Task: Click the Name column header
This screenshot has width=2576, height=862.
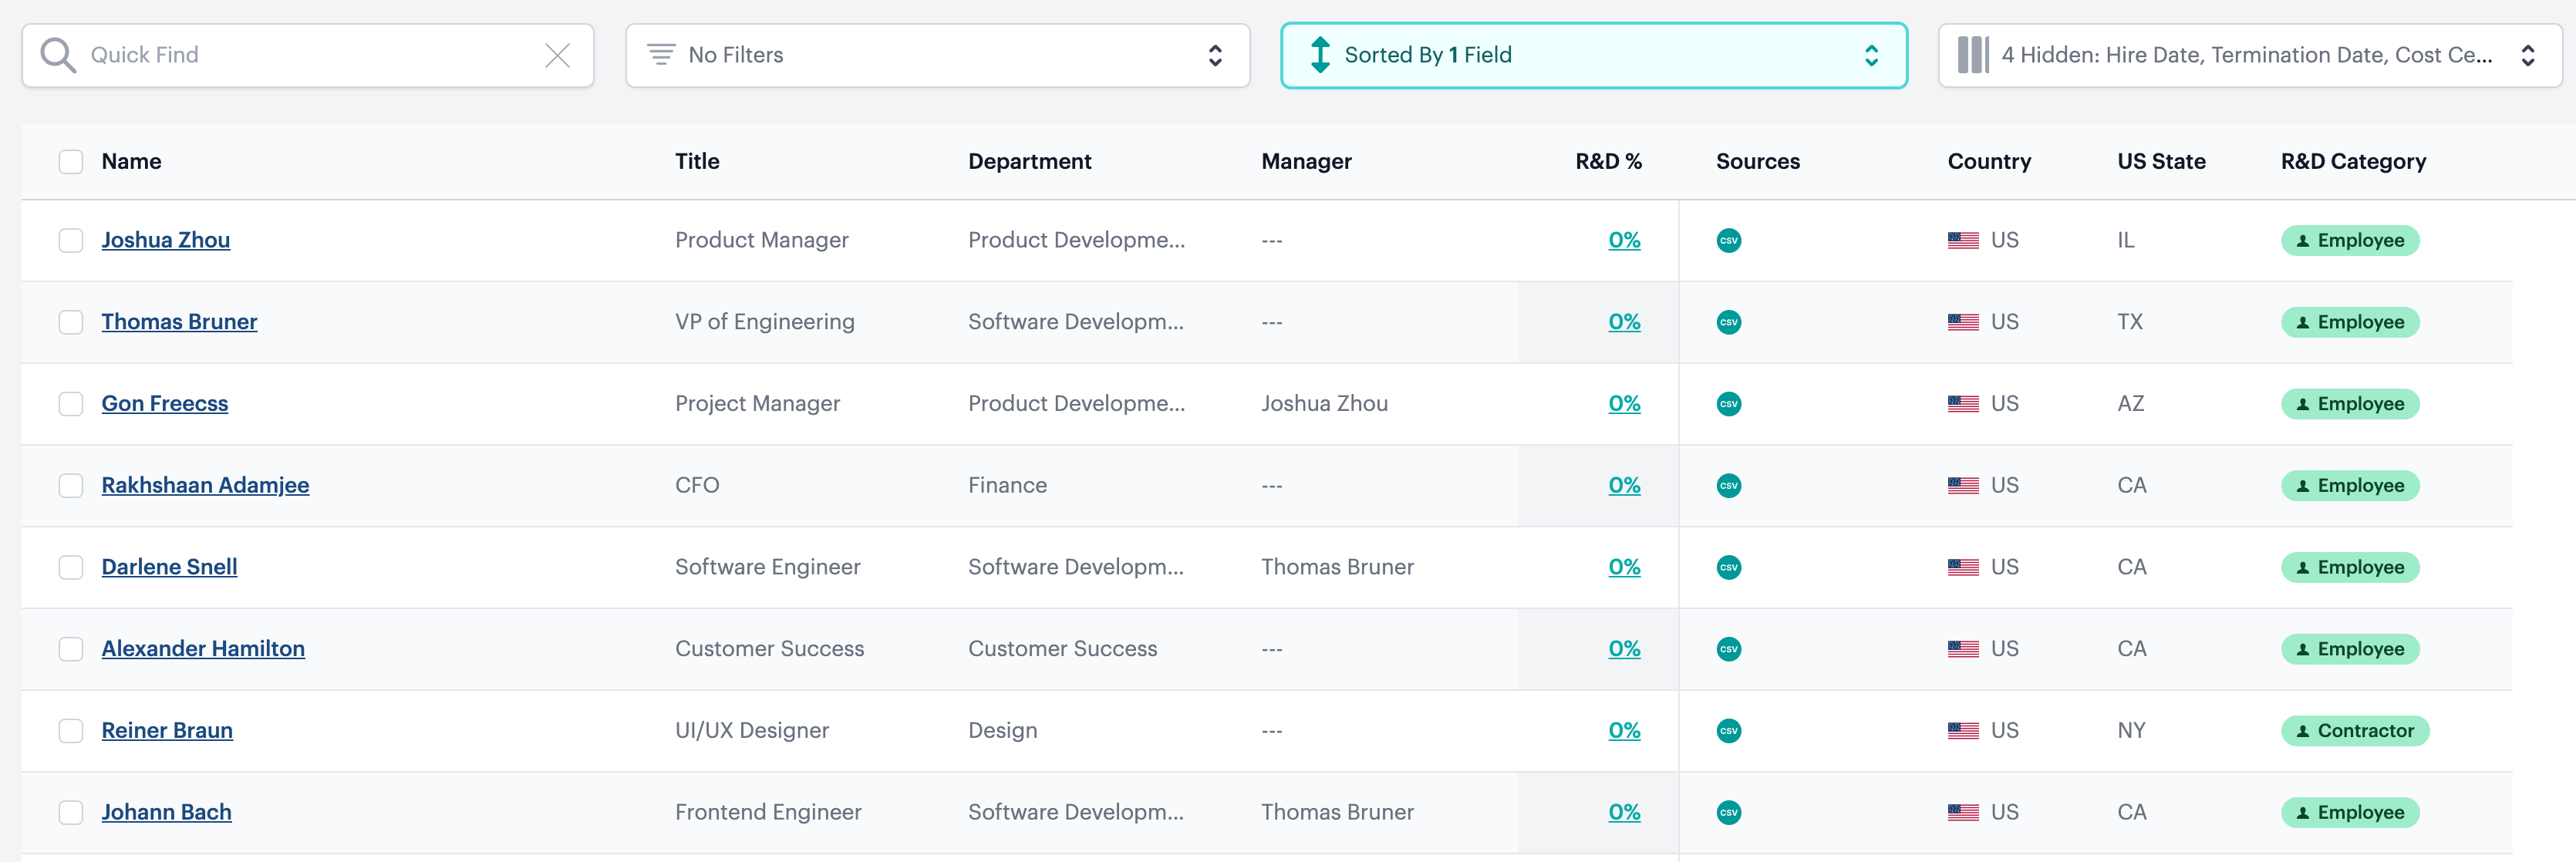Action: (x=131, y=161)
